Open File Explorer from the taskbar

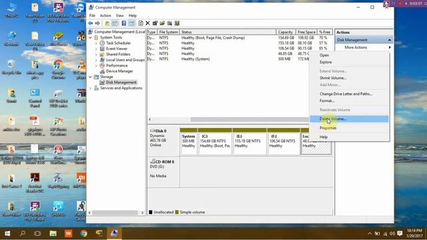[53, 233]
